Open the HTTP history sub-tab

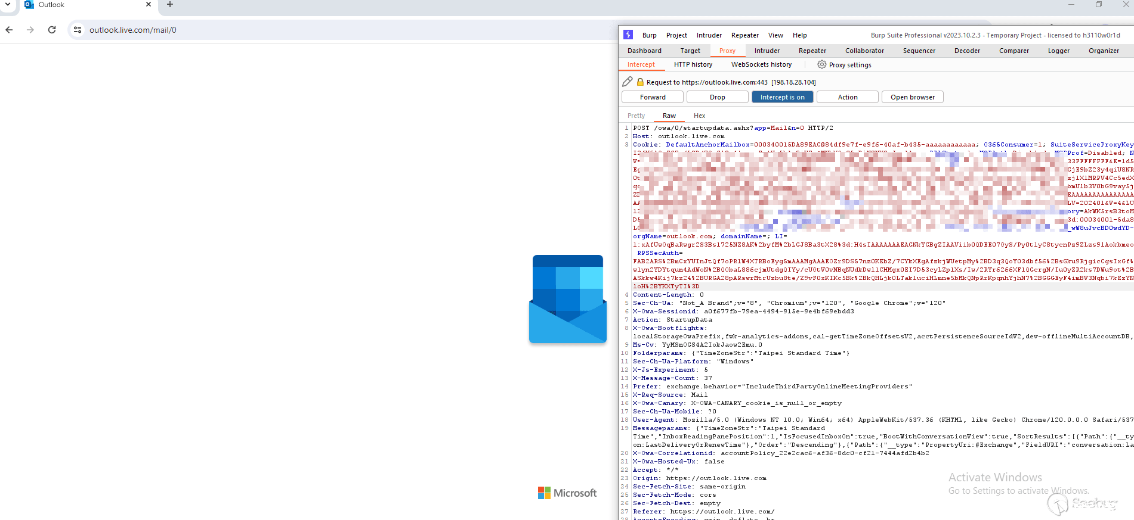tap(693, 64)
